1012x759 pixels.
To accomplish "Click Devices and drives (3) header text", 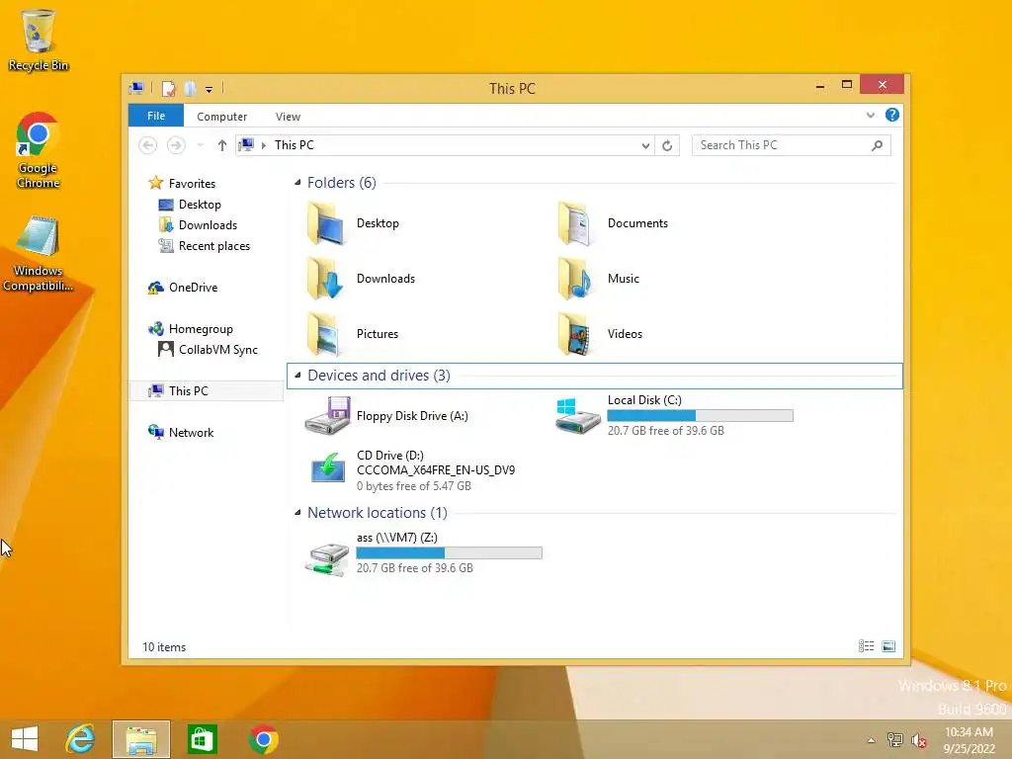I will click(x=379, y=375).
